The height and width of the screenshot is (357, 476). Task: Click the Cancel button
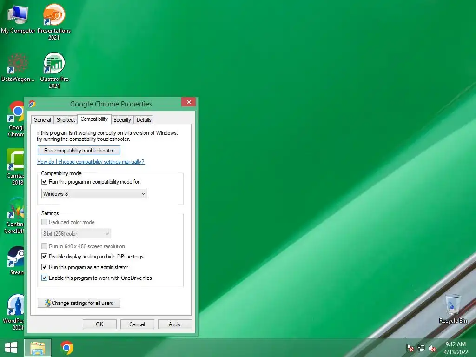point(137,324)
